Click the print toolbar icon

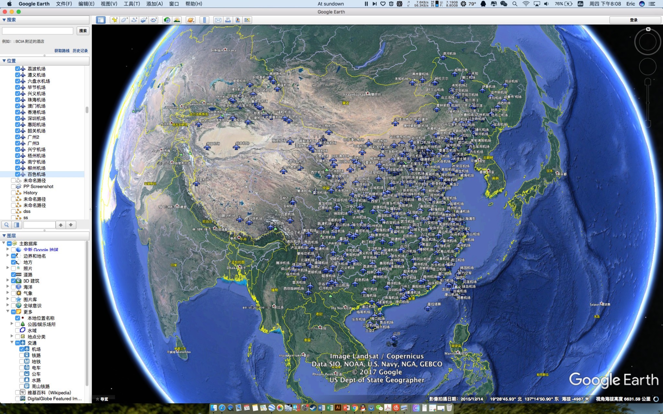pyautogui.click(x=228, y=20)
